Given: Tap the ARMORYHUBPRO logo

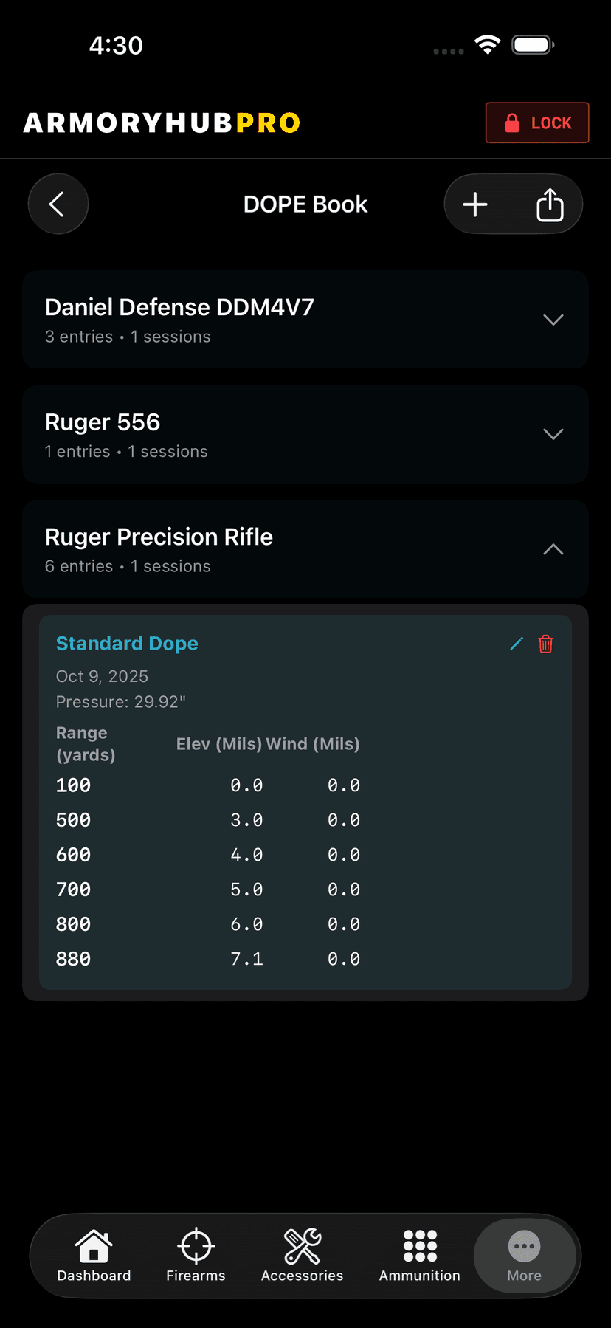Looking at the screenshot, I should pyautogui.click(x=162, y=123).
